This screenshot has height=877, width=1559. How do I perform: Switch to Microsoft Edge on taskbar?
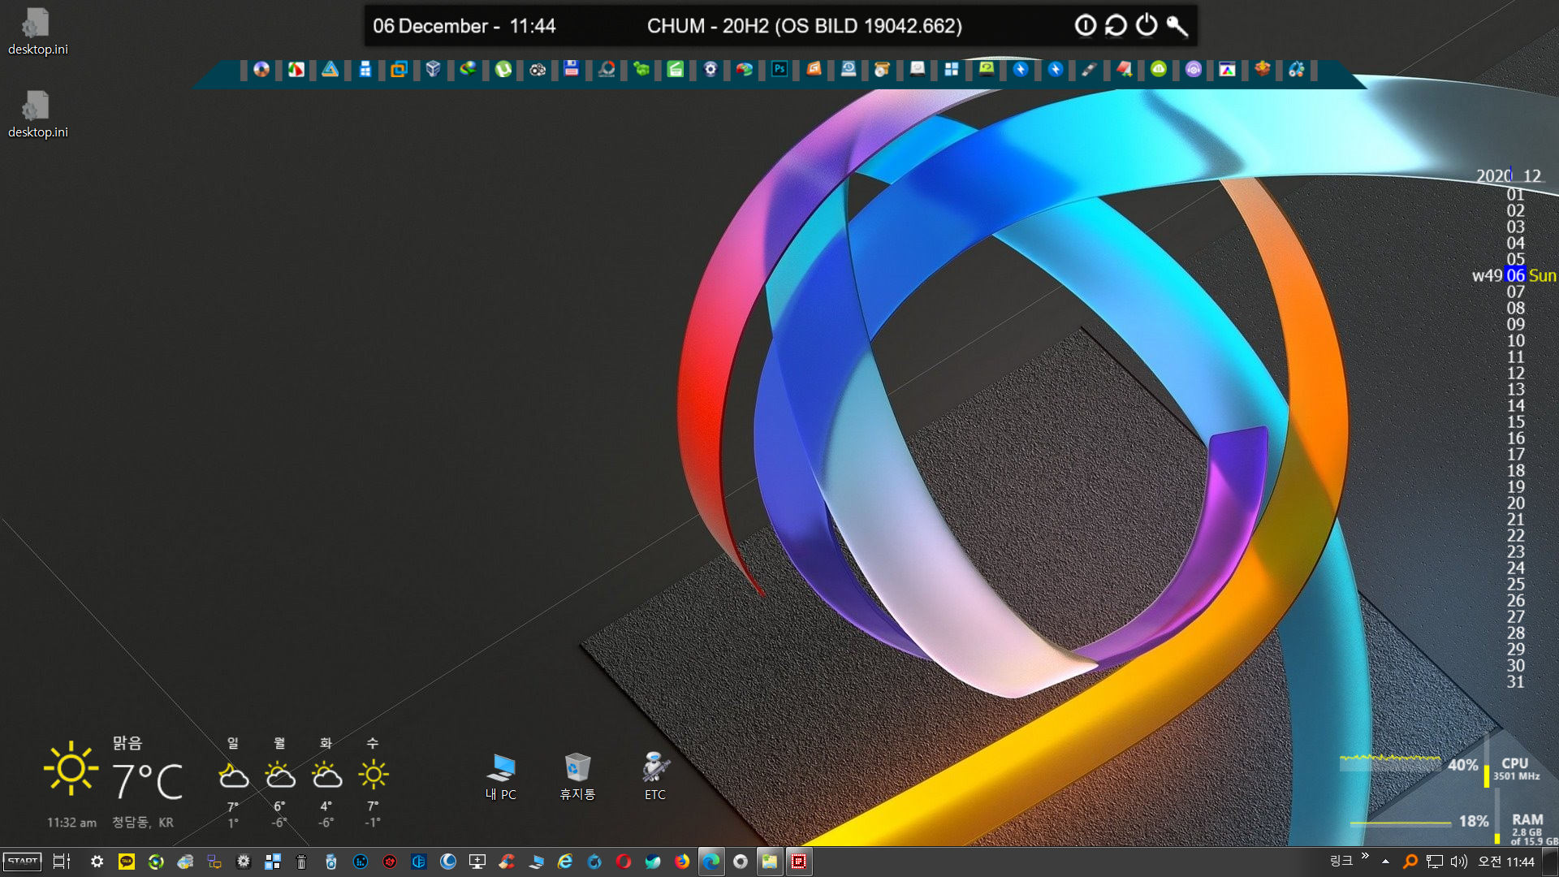point(711,862)
